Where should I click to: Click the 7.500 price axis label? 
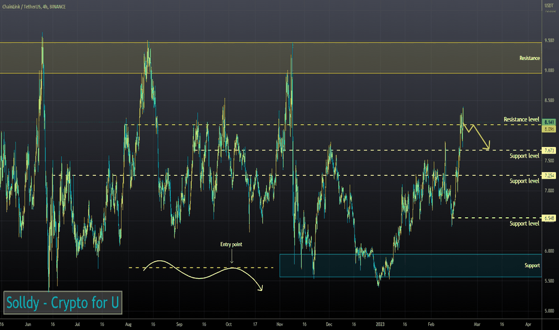coord(549,161)
